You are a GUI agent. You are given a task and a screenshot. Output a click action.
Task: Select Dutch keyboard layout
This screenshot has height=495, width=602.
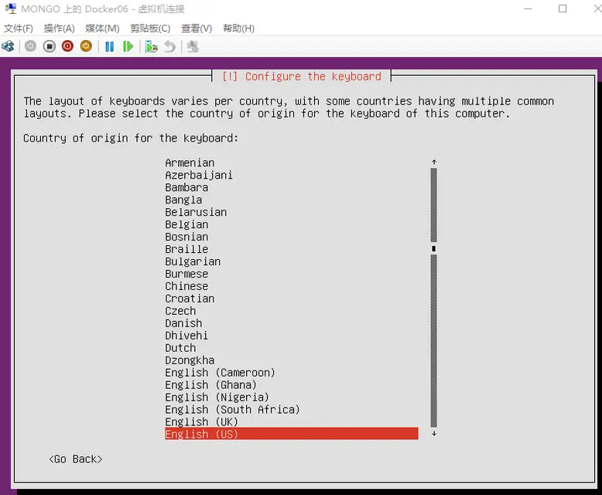click(x=180, y=348)
